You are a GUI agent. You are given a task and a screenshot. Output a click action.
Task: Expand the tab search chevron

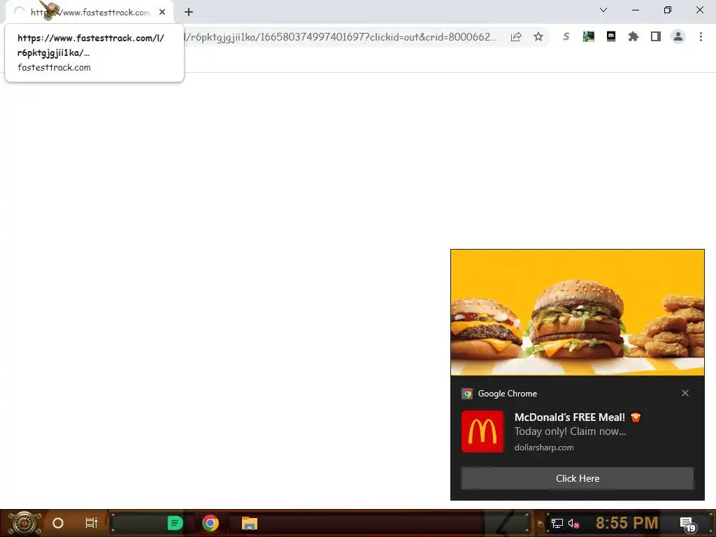coord(603,10)
